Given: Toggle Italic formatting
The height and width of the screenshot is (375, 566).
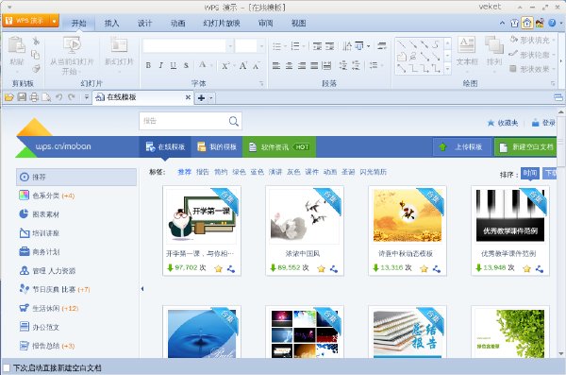Looking at the screenshot, I should pos(160,65).
